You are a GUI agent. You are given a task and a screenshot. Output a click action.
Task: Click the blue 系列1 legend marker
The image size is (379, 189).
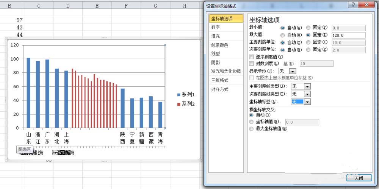pyautogui.click(x=179, y=95)
